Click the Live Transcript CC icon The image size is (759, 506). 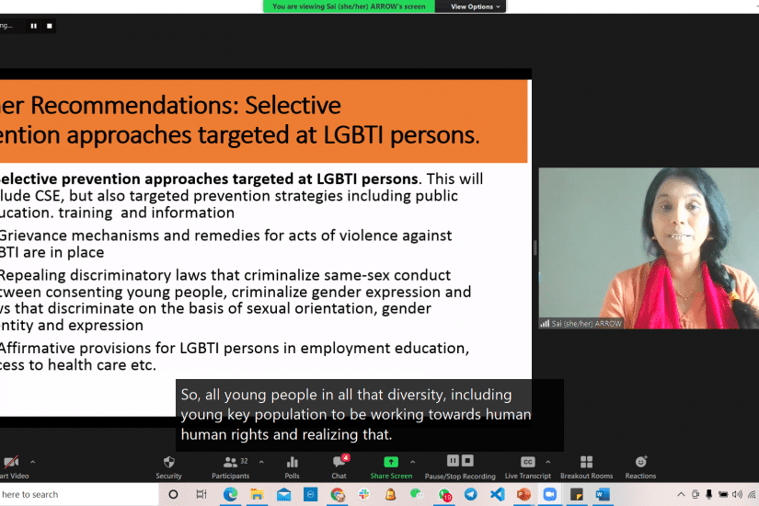pyautogui.click(x=527, y=462)
